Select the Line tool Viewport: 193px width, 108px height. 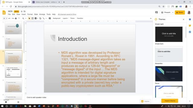[43, 18]
